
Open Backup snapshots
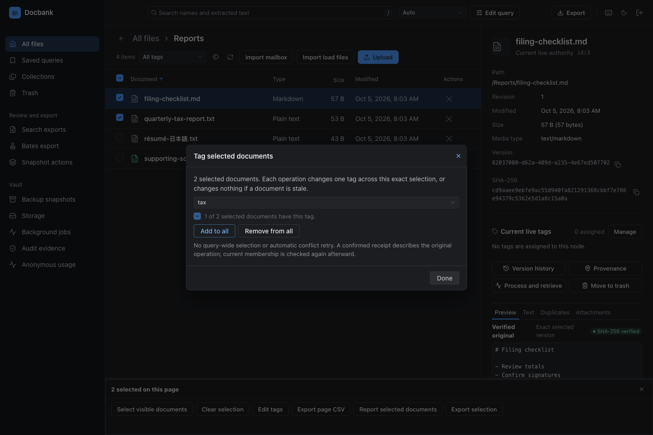(x=52, y=199)
